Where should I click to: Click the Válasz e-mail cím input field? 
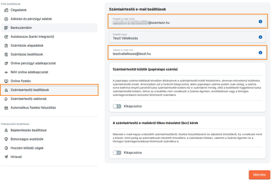pos(187,53)
